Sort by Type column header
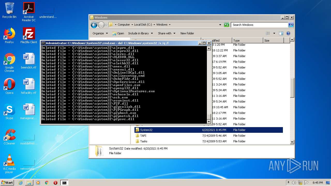331x186 pixels. coord(247,41)
